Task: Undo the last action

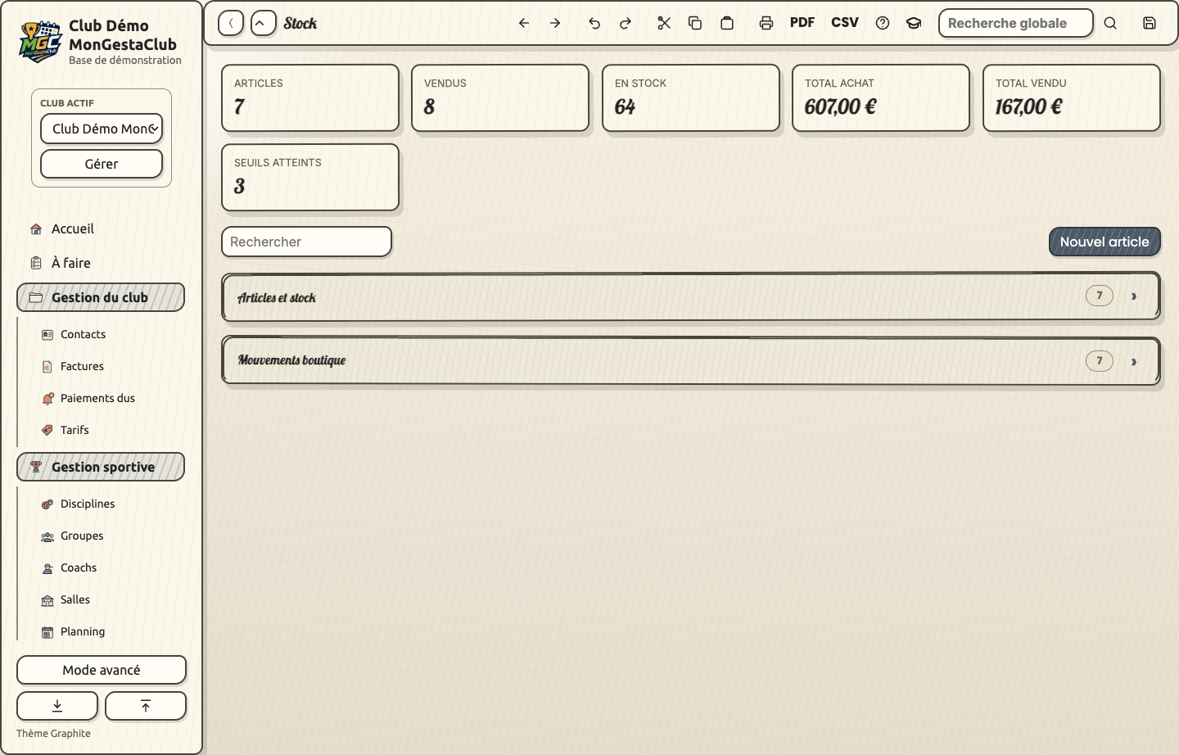Action: click(594, 23)
